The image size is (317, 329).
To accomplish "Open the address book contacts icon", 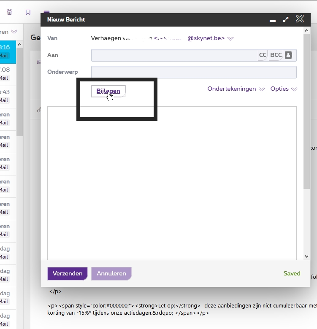I will (x=289, y=55).
